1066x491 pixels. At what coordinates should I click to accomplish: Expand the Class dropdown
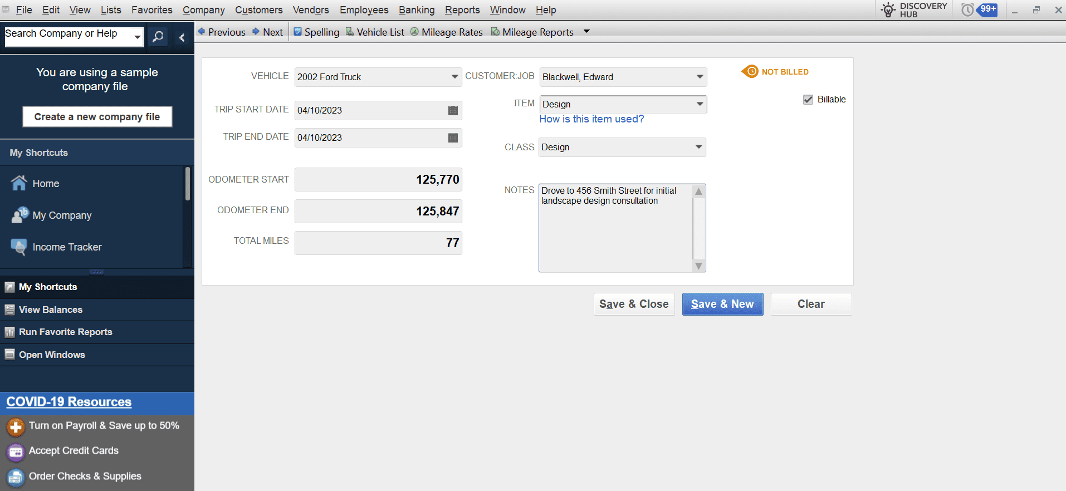point(698,147)
